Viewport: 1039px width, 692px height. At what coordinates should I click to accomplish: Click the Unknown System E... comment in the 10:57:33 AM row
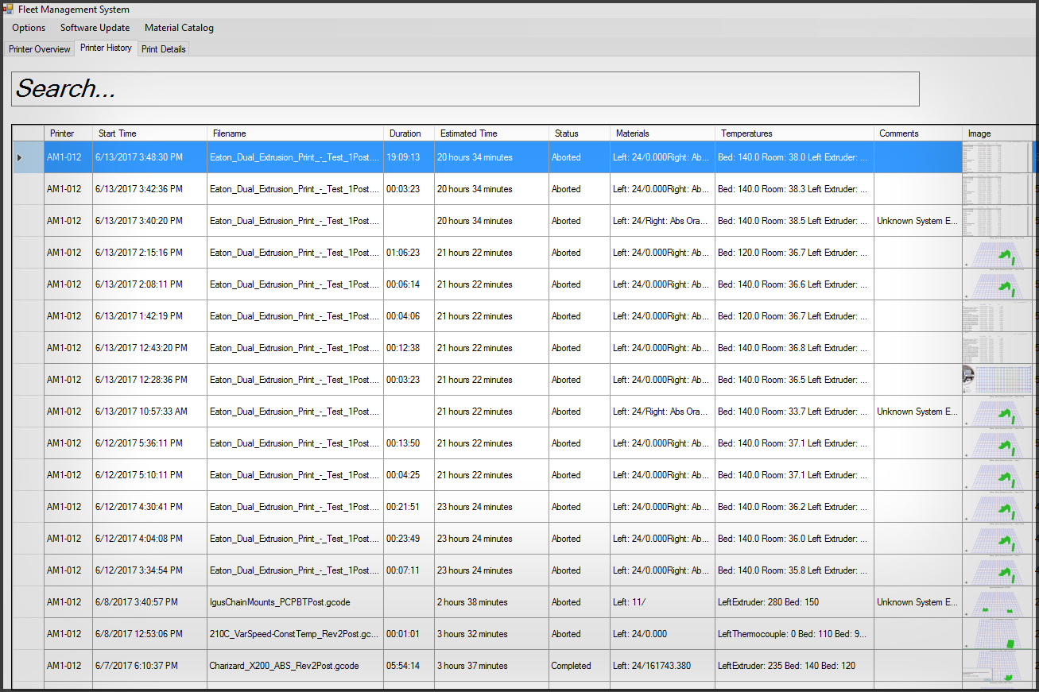[x=917, y=412]
